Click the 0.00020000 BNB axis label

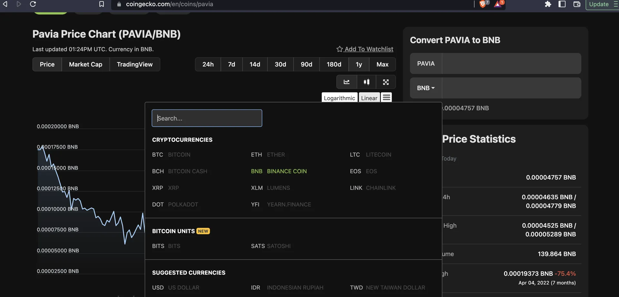58,126
